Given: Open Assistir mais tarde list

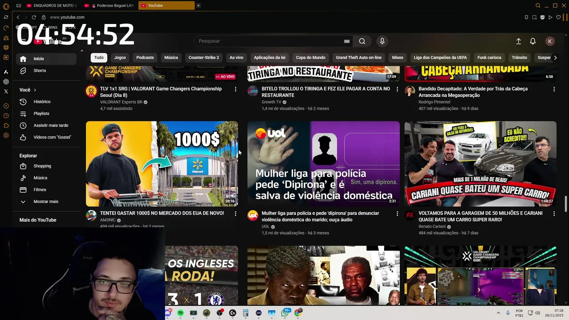Looking at the screenshot, I should [x=46, y=125].
